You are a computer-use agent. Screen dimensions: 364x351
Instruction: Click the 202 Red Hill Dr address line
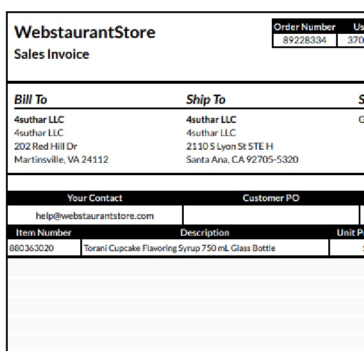click(x=46, y=146)
